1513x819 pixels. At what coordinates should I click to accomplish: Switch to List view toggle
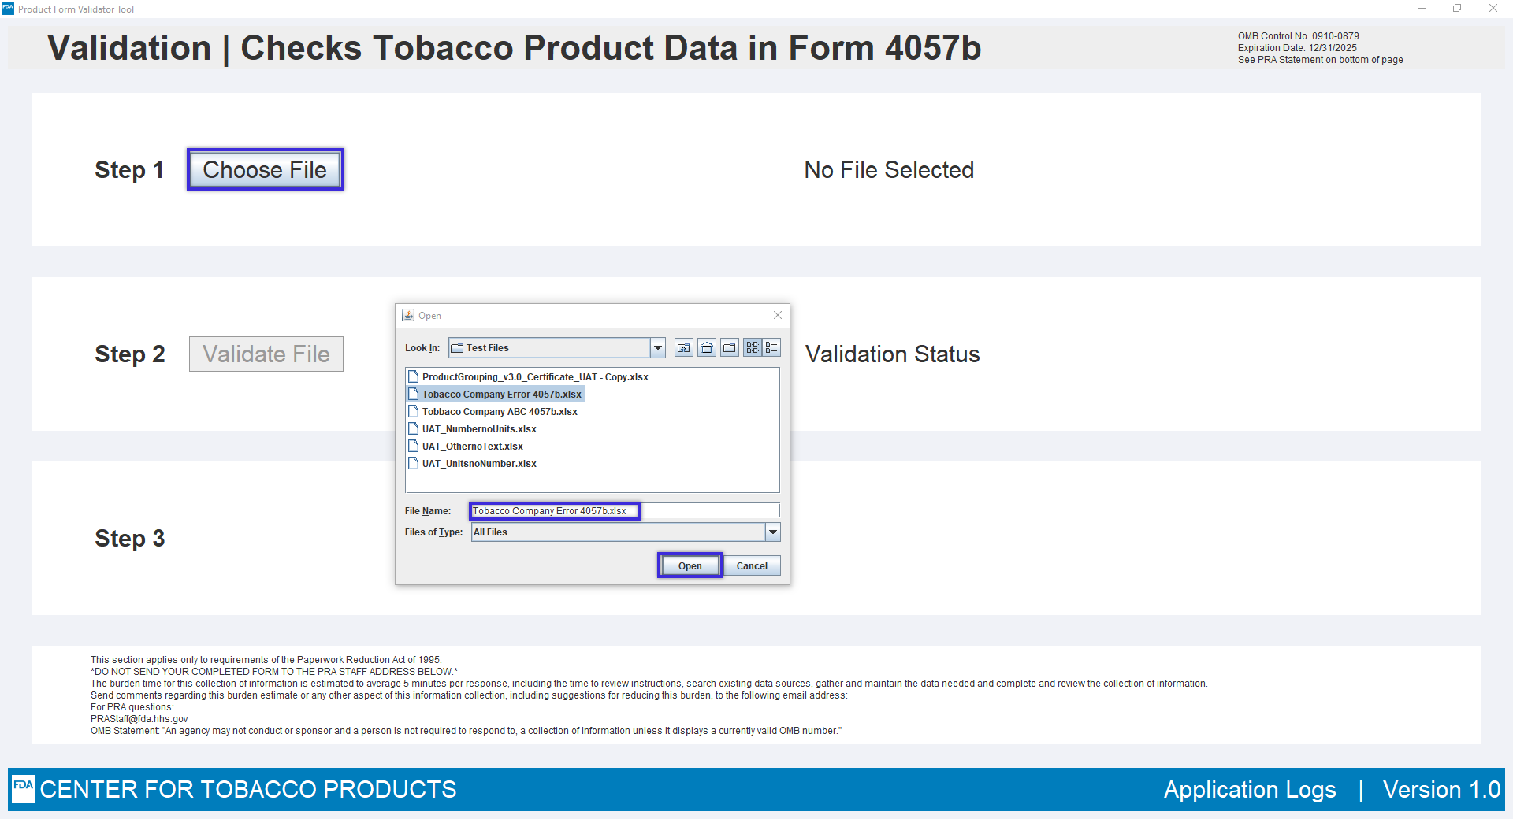click(x=753, y=348)
